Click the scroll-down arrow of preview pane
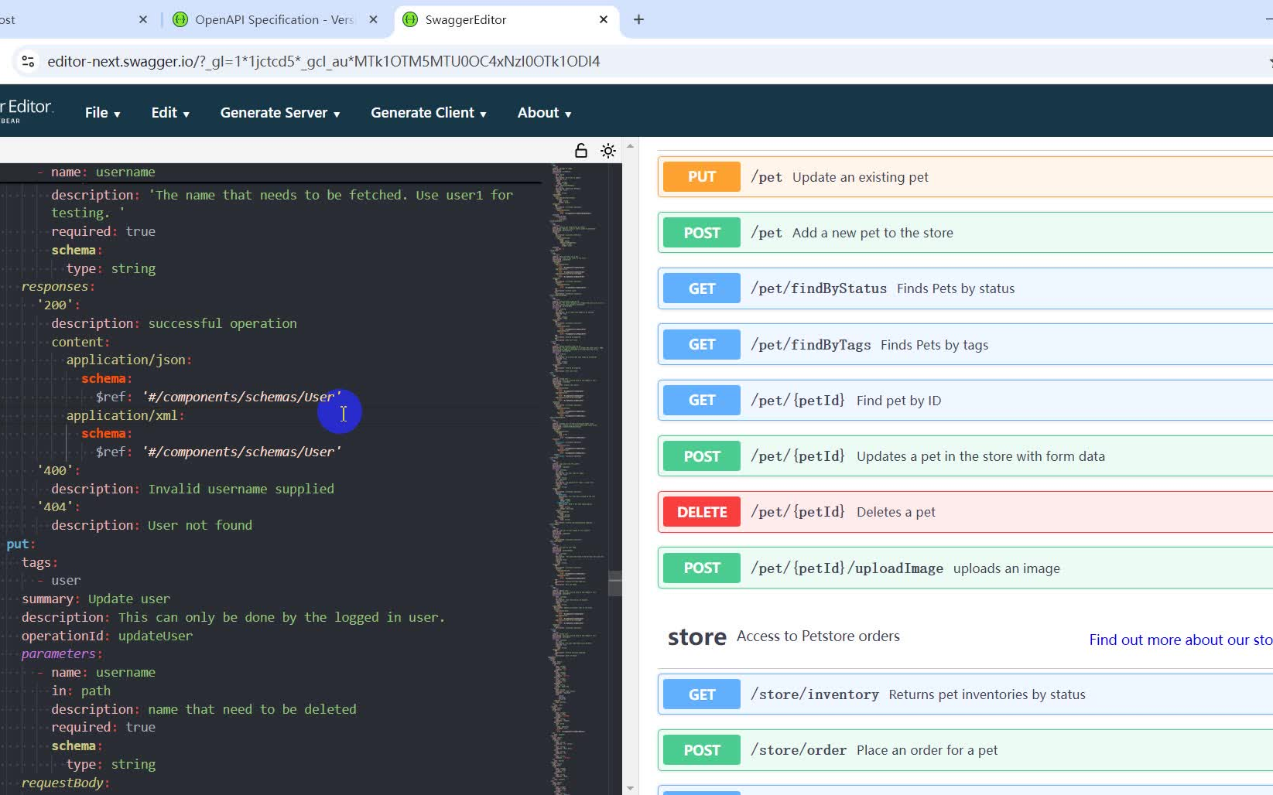 630,788
